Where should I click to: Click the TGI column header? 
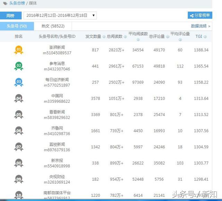coord(199,36)
